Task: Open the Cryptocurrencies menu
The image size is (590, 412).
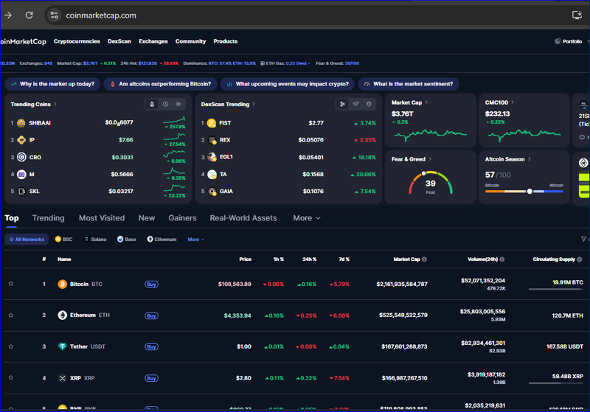Action: (x=77, y=41)
